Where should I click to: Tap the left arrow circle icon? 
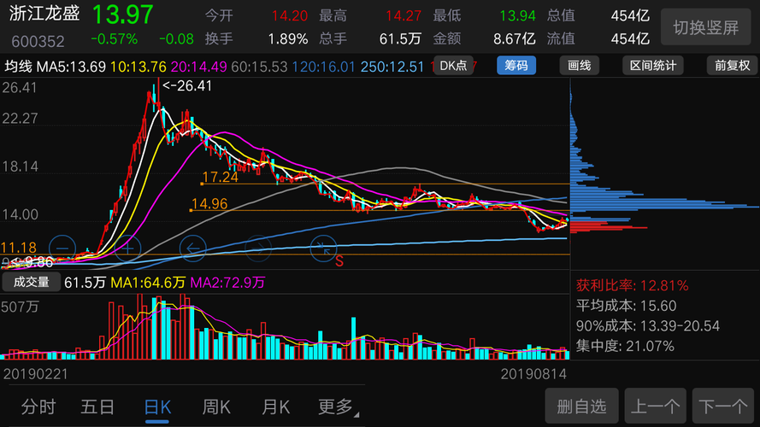[x=193, y=249]
